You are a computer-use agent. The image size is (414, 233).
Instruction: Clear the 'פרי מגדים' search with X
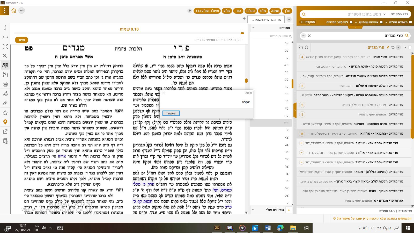[309, 35]
